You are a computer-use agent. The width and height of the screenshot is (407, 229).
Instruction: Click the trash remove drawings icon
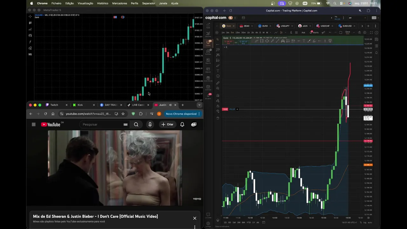click(218, 118)
